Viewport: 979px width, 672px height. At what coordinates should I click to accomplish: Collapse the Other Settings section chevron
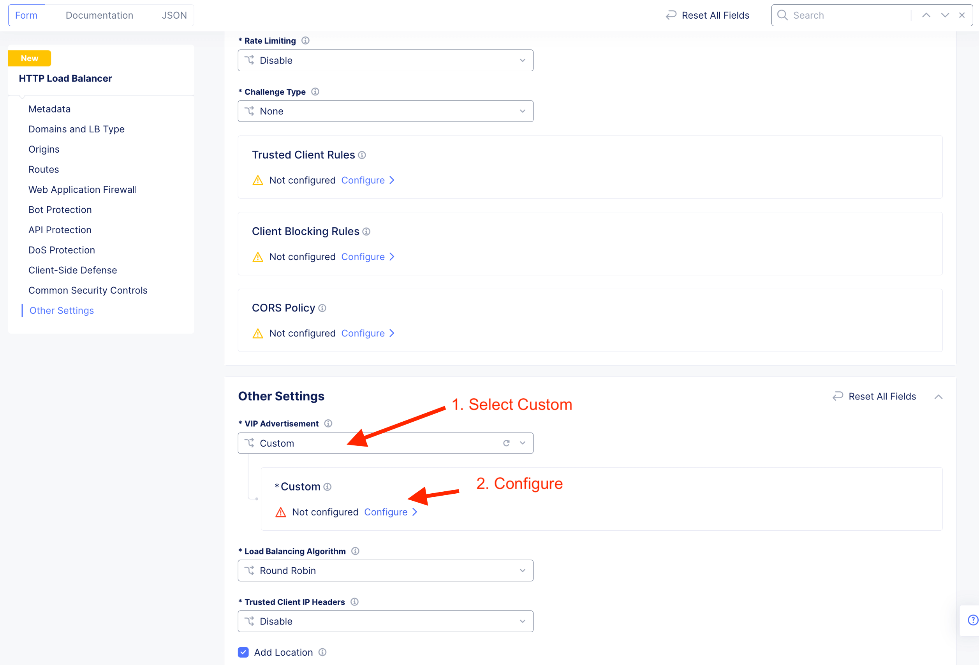tap(938, 397)
